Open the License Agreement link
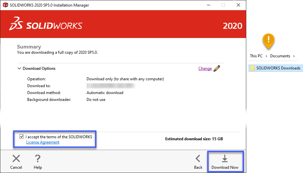Viewport: 303px width, 173px height. (43, 142)
